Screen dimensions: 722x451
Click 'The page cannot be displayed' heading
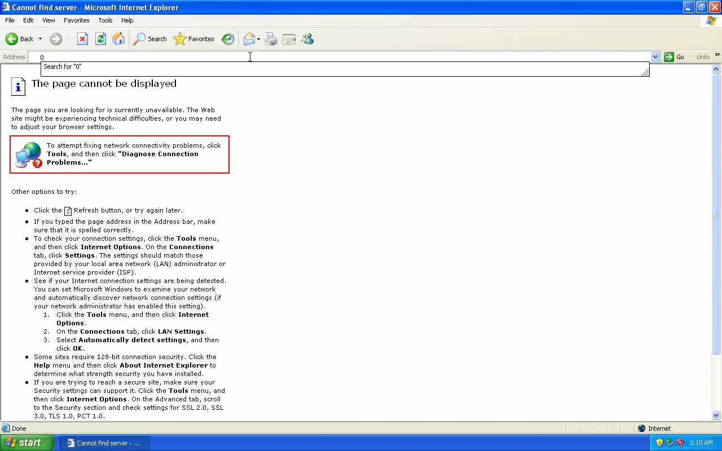(x=104, y=83)
